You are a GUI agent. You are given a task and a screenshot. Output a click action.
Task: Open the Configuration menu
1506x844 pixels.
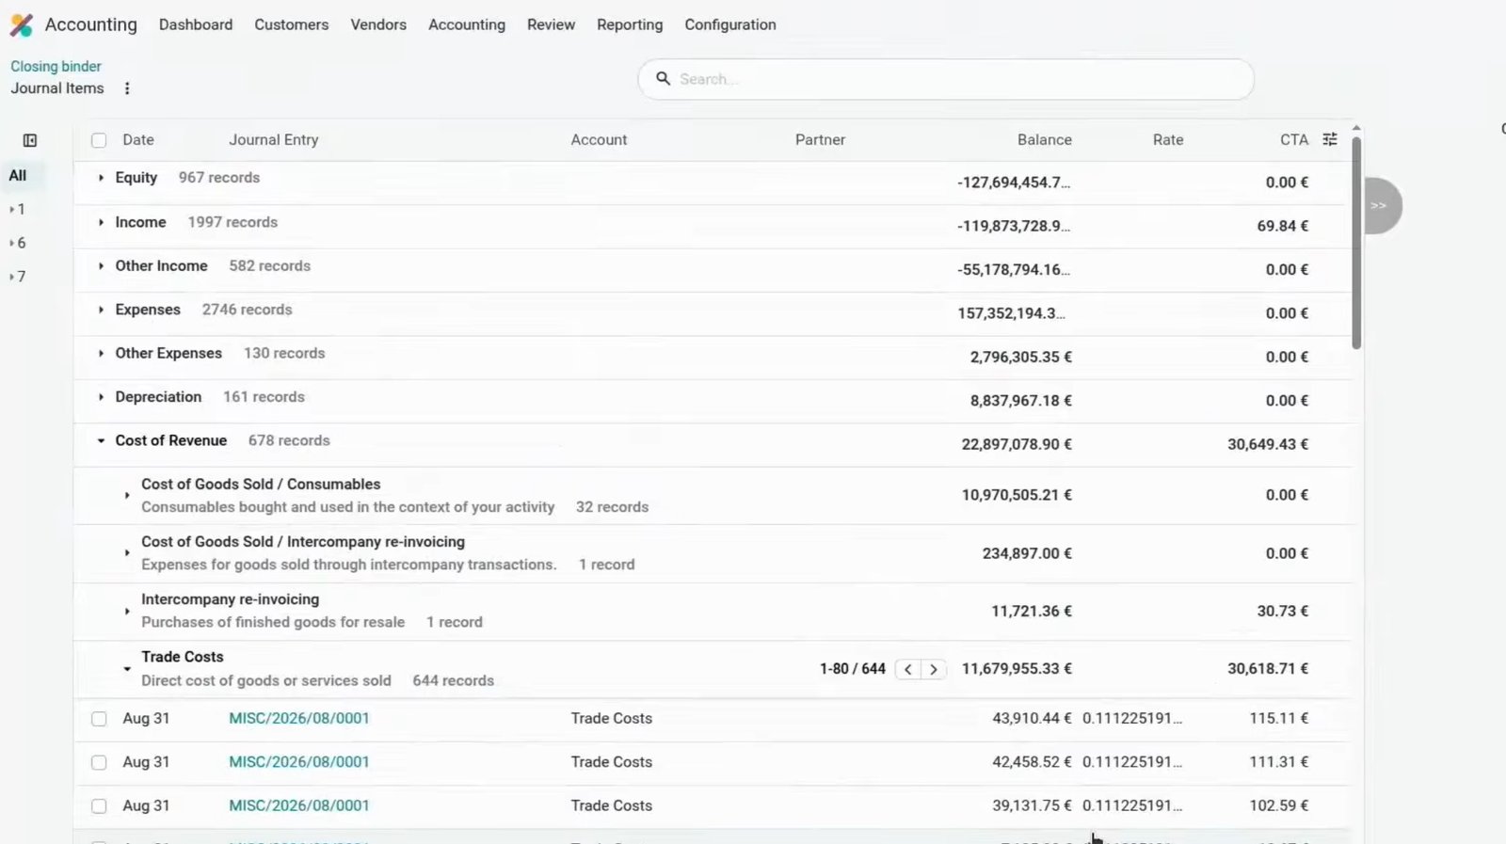730,24
